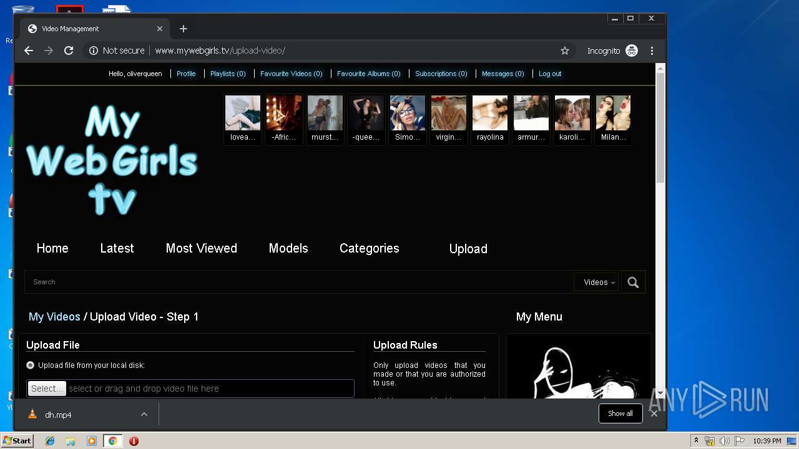
Task: Open the Start menu
Action: pyautogui.click(x=17, y=440)
